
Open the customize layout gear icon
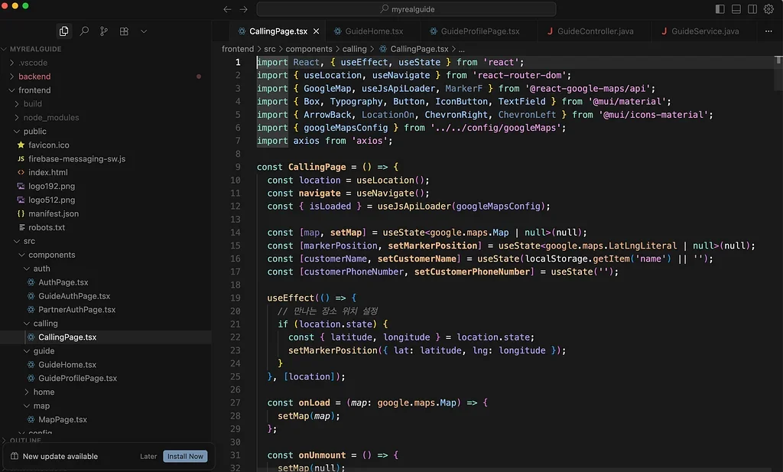coord(768,9)
